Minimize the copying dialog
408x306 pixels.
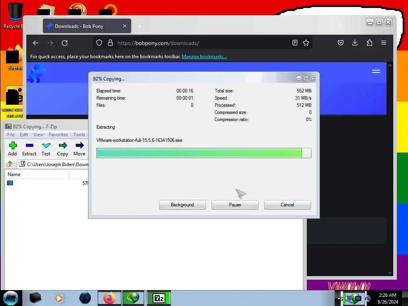(x=299, y=78)
